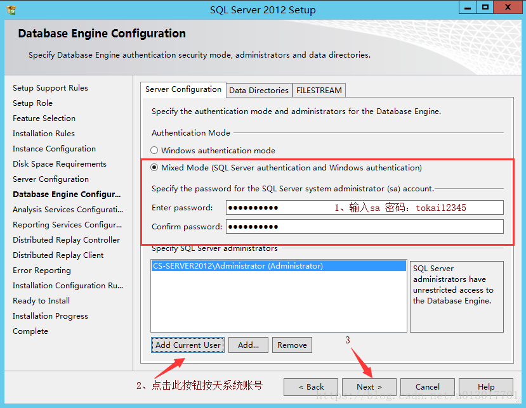Click Reporting Services Configuration step
Viewport: 526px width, 408px height.
(x=67, y=225)
